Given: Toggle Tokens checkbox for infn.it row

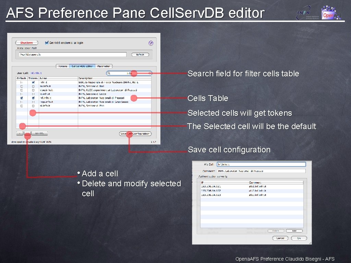Looking at the screenshot, I should coord(33,82).
